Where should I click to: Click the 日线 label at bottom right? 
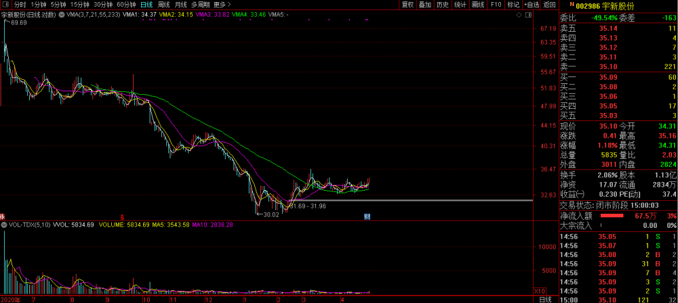(x=546, y=300)
